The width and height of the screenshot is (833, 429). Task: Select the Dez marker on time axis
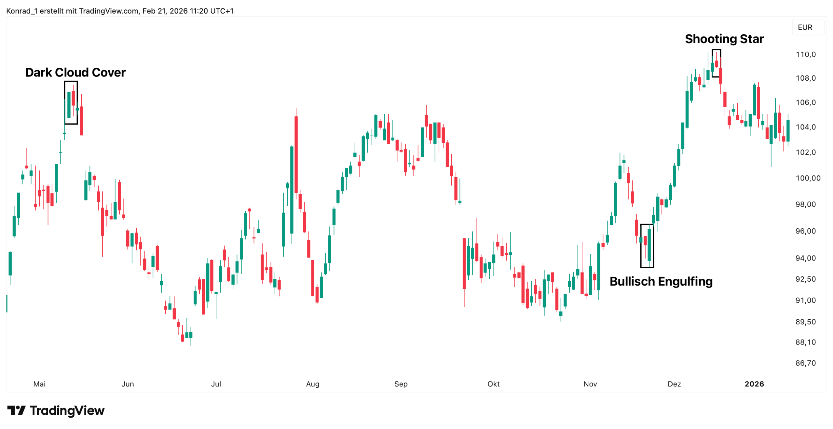674,384
